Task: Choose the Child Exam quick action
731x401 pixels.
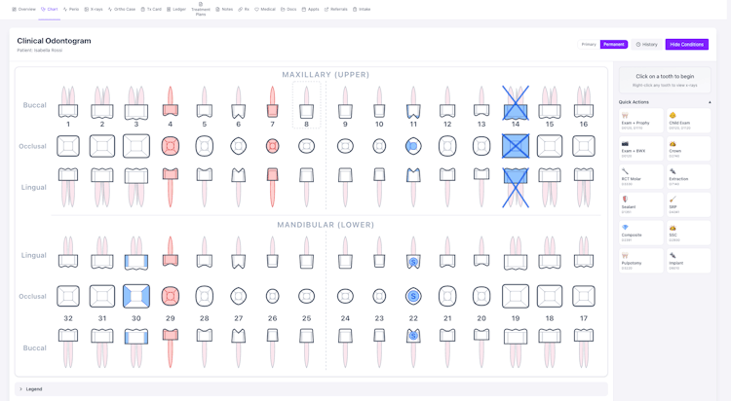Action: (x=688, y=121)
